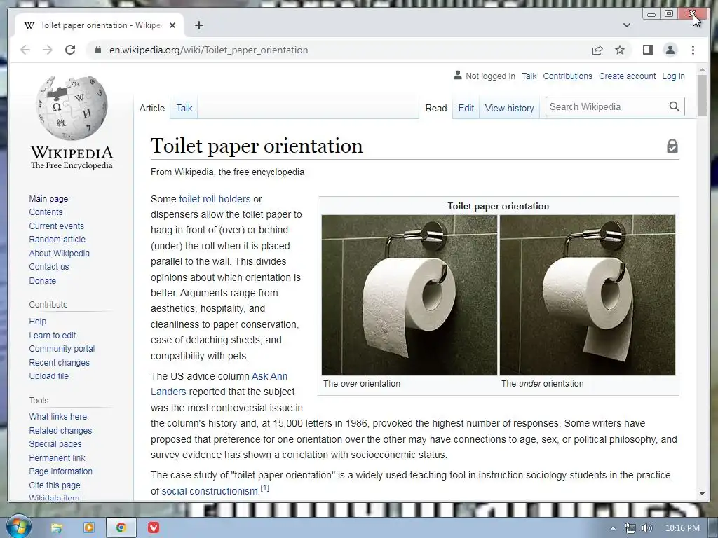The image size is (718, 538).
Task: Click Permanent link in Tools
Action: 57,457
